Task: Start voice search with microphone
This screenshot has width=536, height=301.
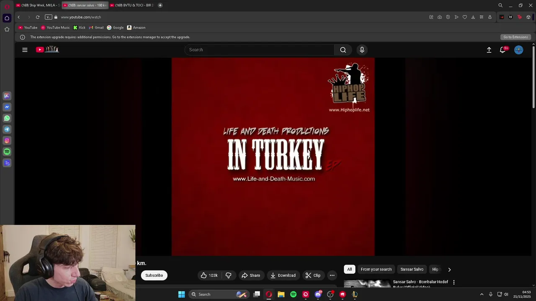Action: (362, 50)
